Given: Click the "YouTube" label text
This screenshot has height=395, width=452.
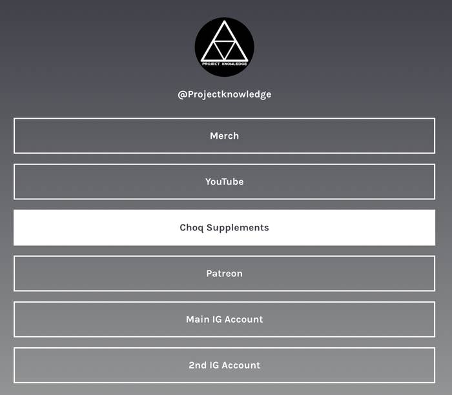Looking at the screenshot, I should (x=224, y=181).
